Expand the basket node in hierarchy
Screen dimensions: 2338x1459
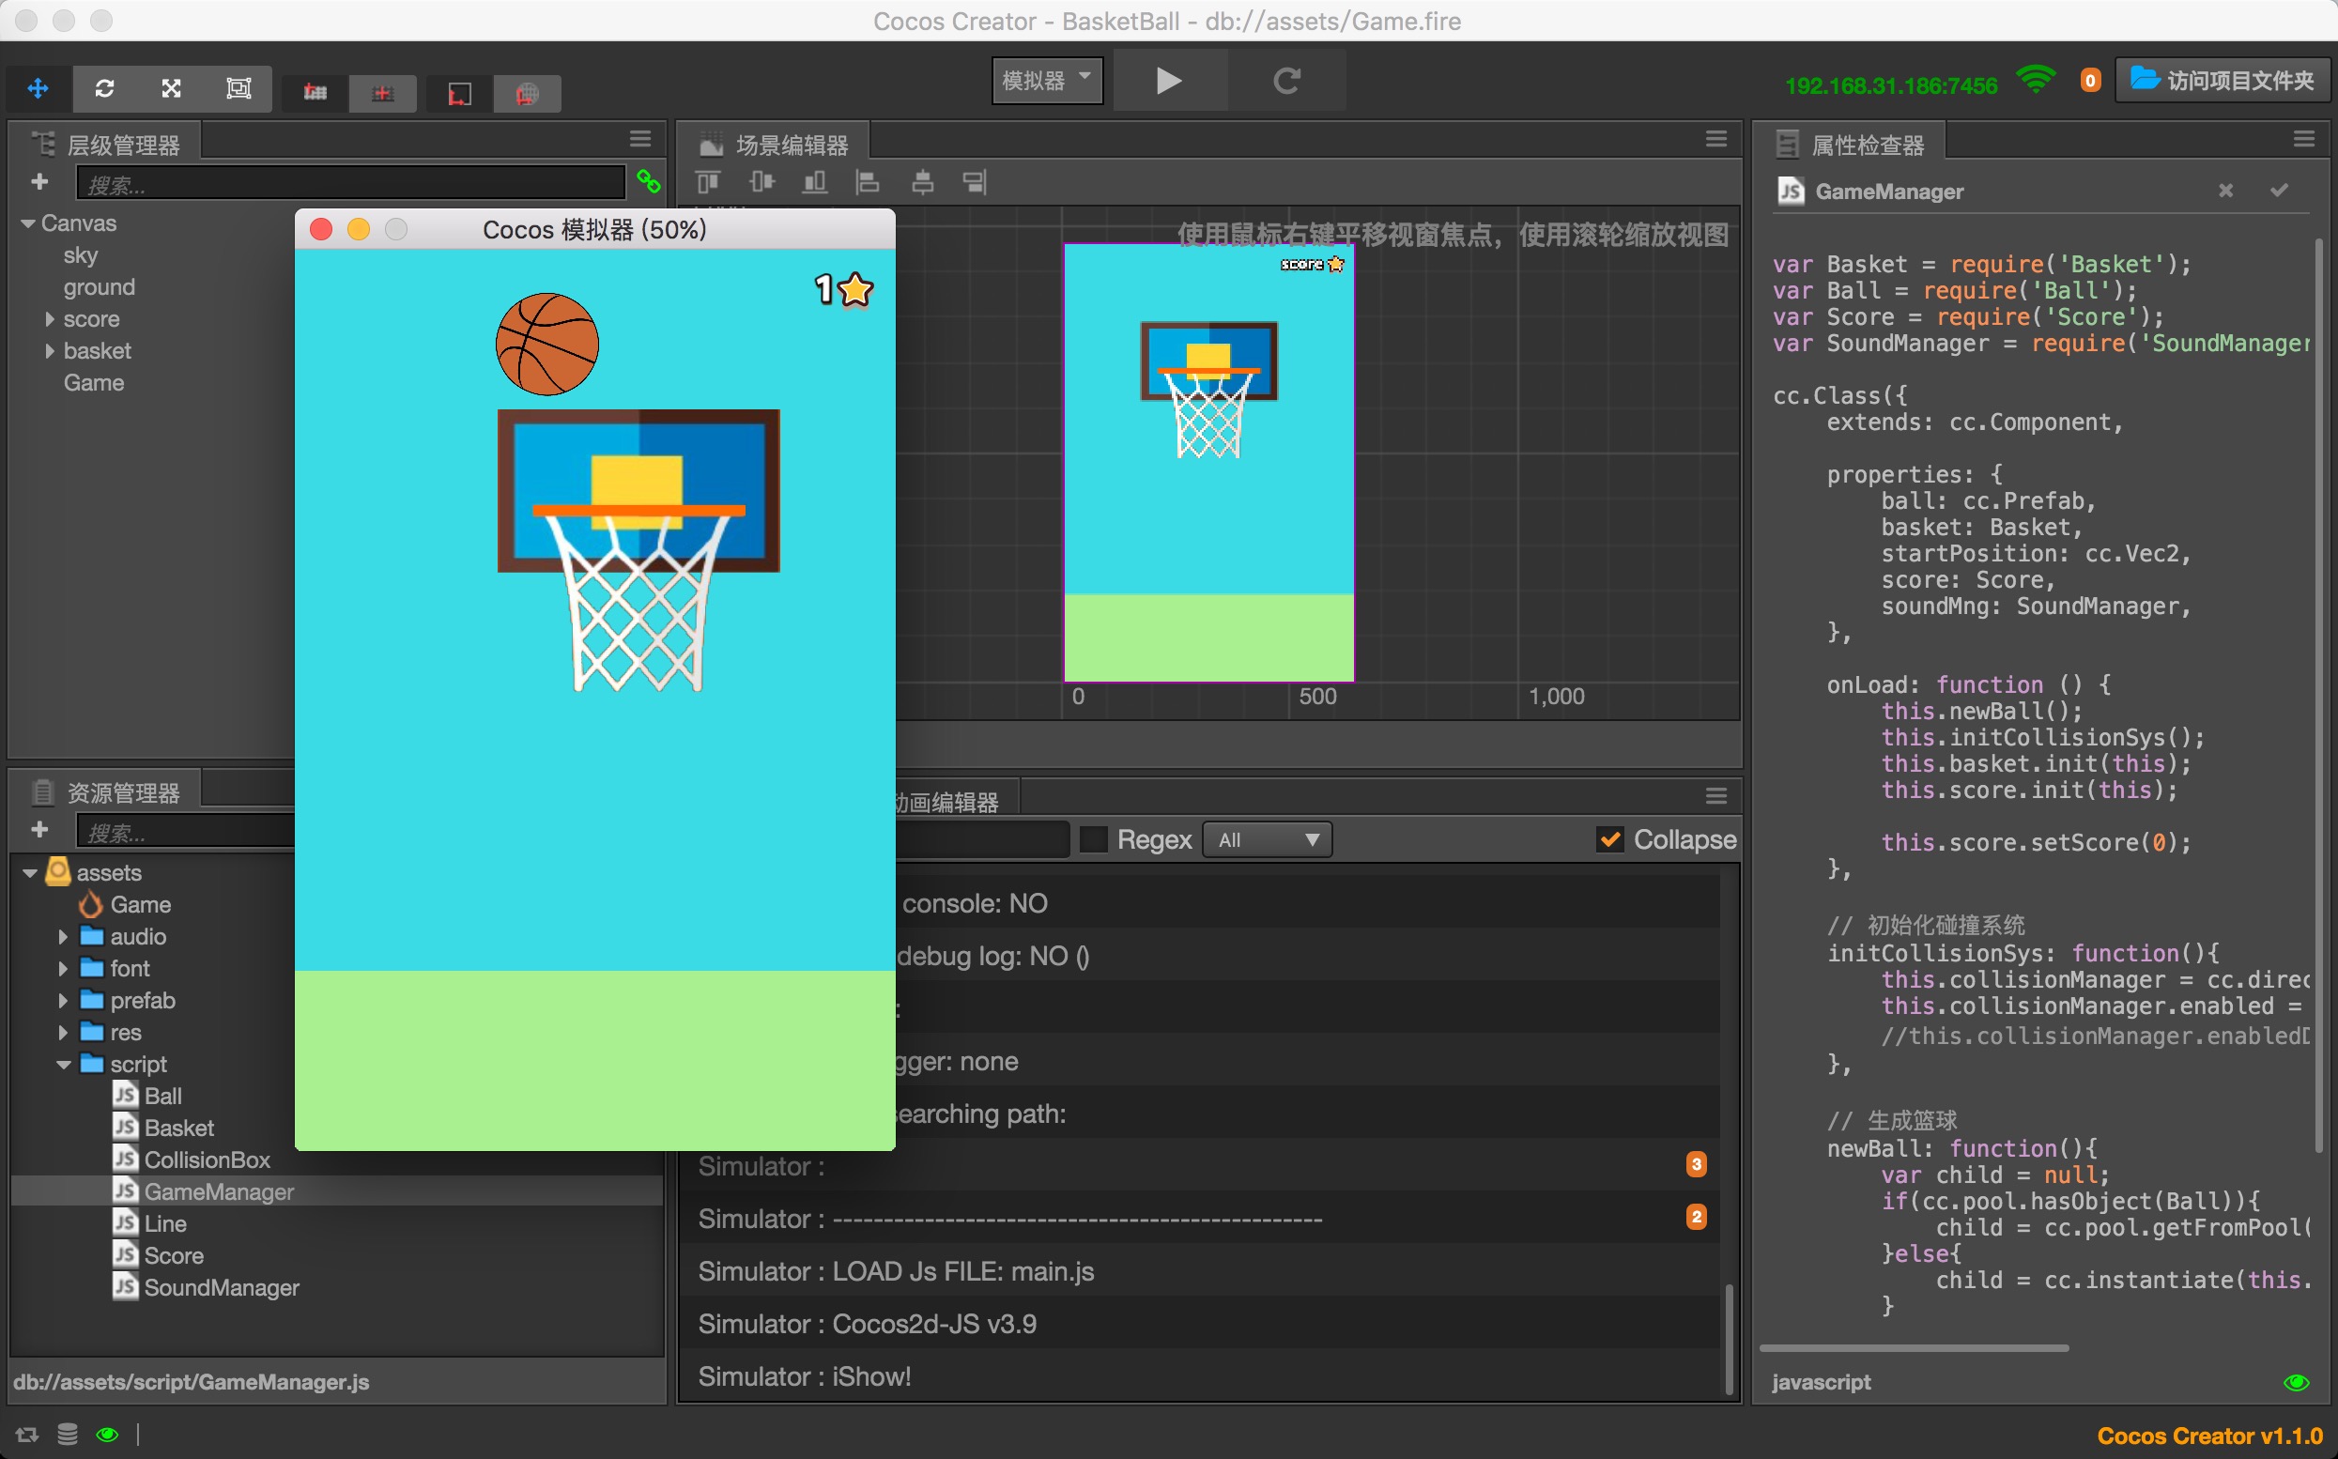click(x=49, y=351)
